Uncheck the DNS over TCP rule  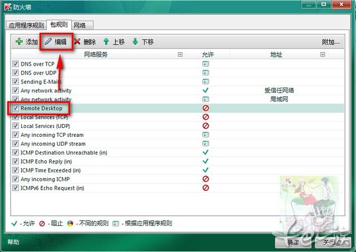16,64
